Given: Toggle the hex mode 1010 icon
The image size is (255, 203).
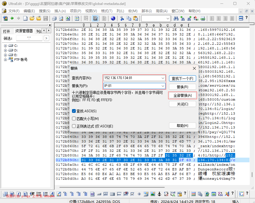Looking at the screenshot, I should [95, 18].
